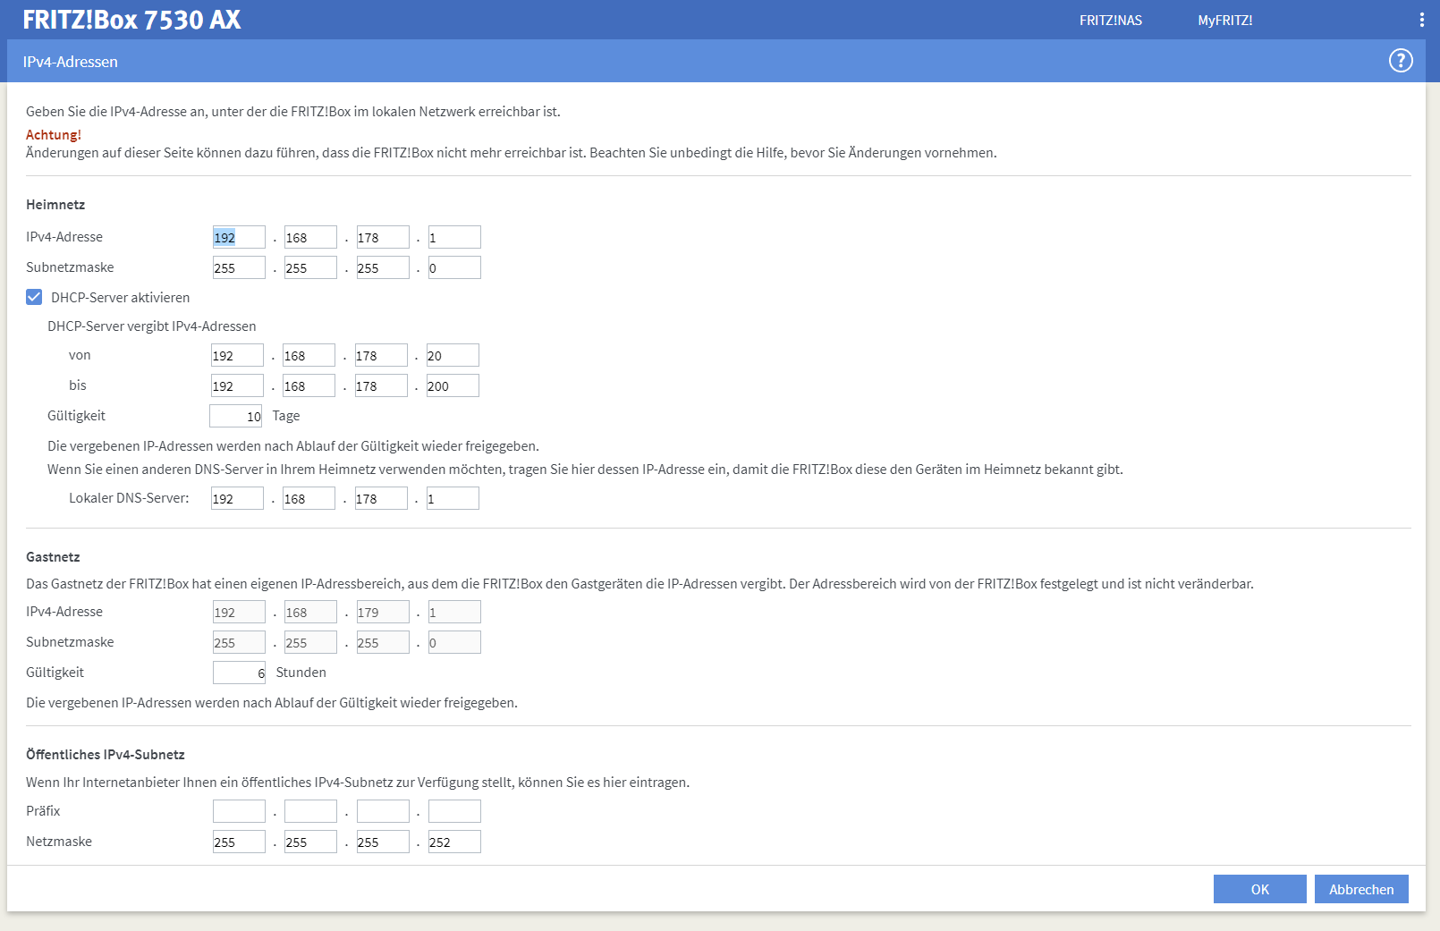
Task: Click the FRITZ!Box 7530 AX title
Action: (x=131, y=20)
